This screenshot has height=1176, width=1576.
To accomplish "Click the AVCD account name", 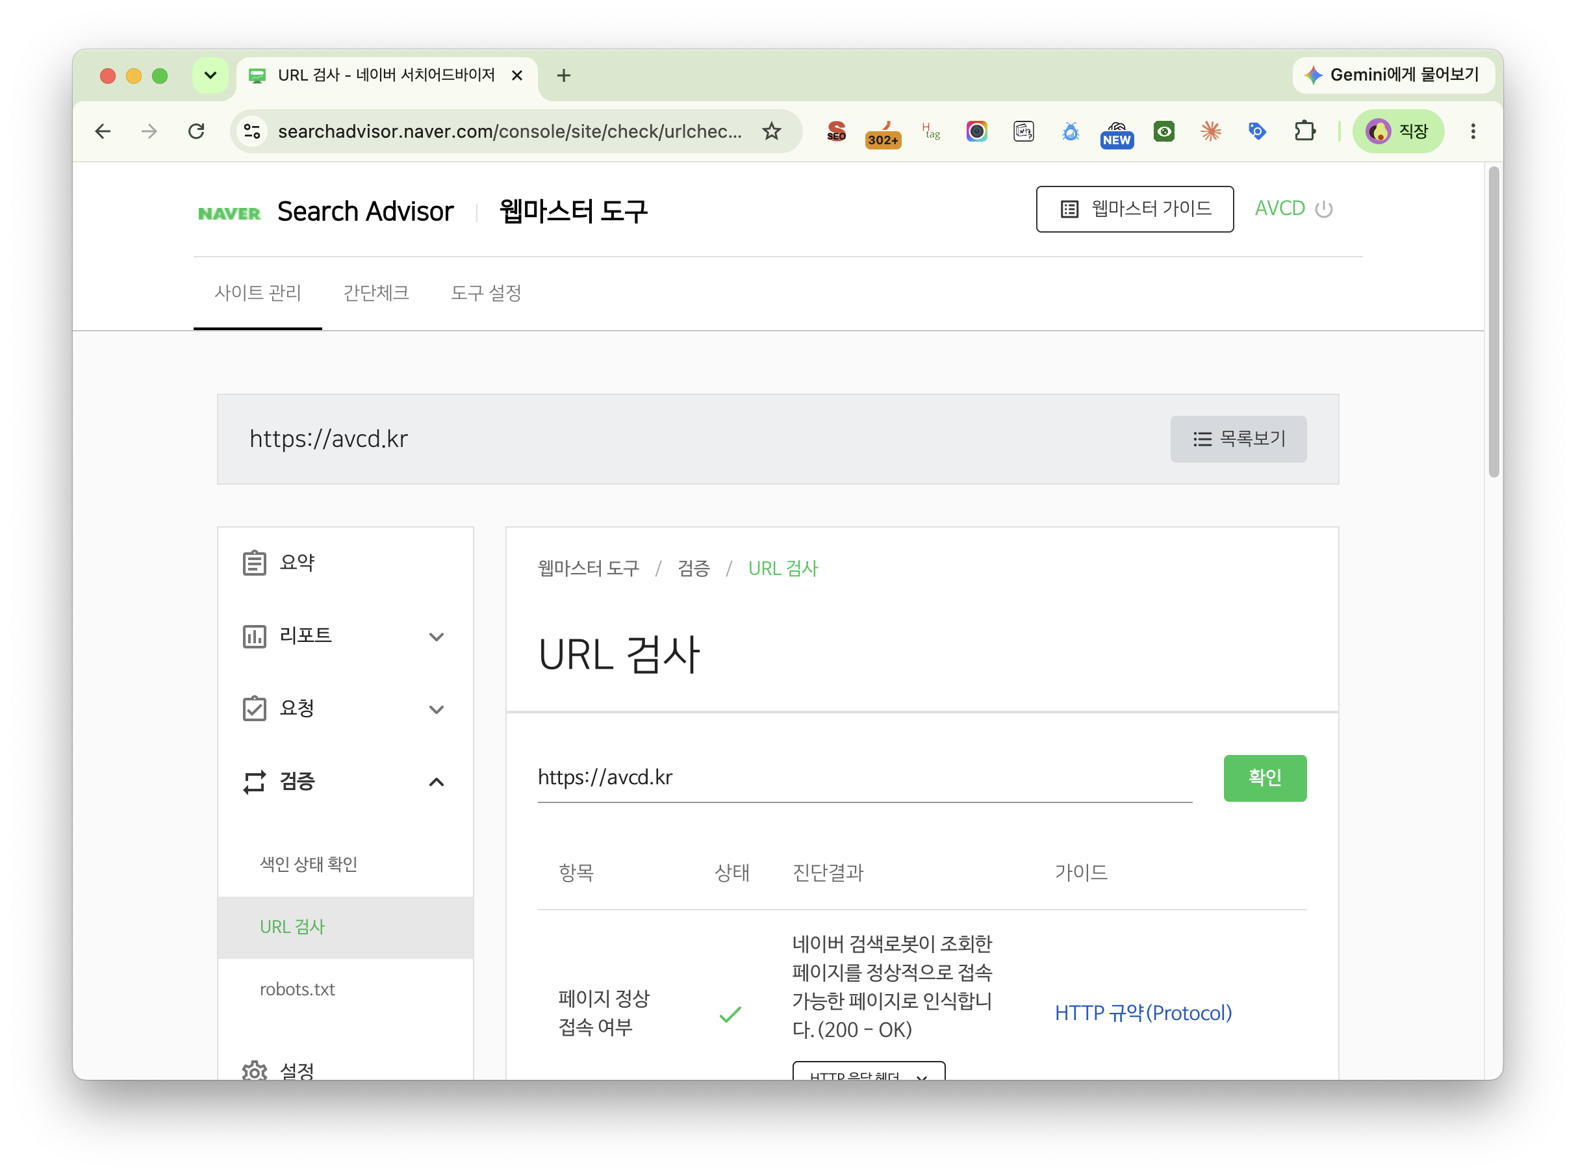I will (x=1279, y=209).
